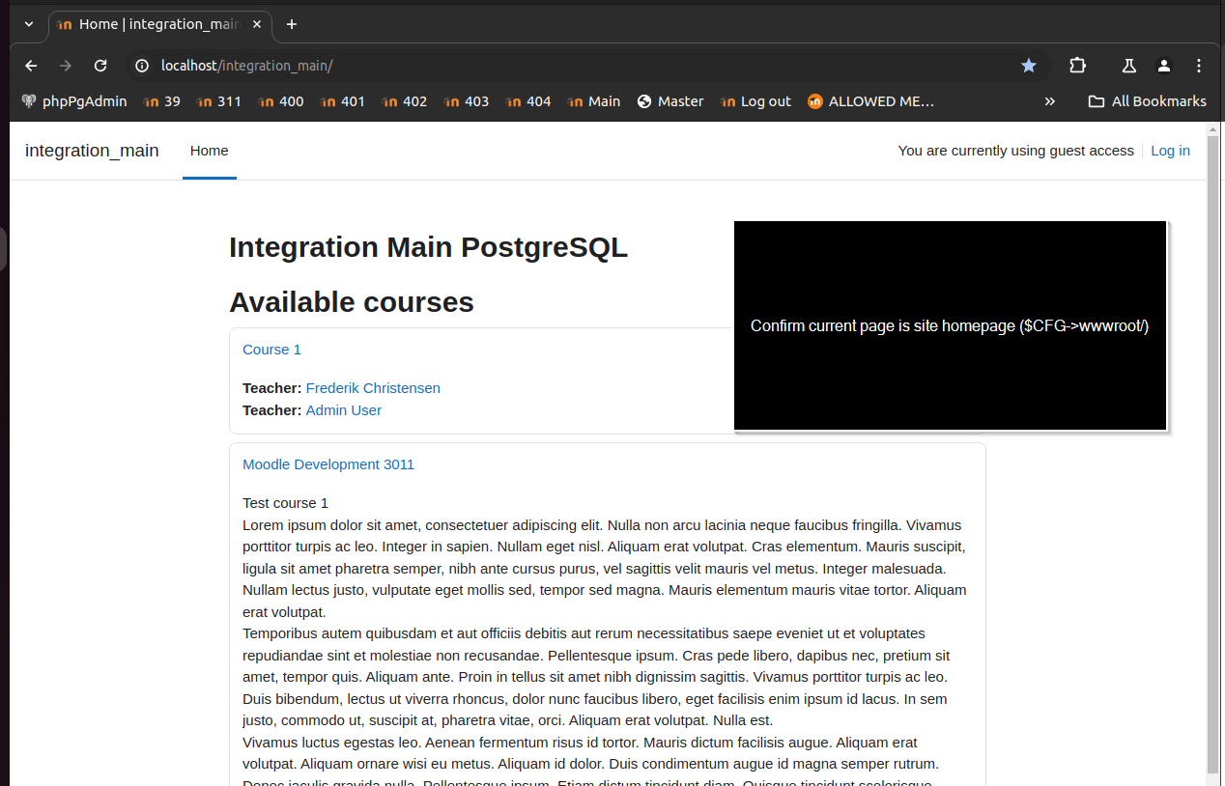Open the 311 bookmark
1225x786 pixels.
(218, 100)
